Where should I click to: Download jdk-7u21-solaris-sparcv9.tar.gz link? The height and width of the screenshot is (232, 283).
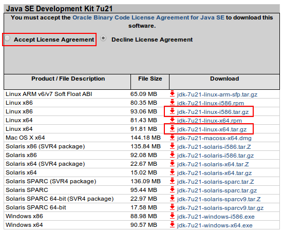tap(220, 208)
